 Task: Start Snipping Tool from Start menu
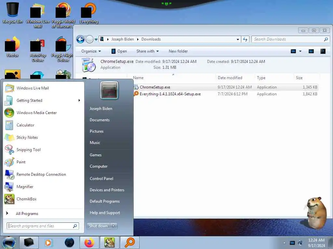[44, 150]
